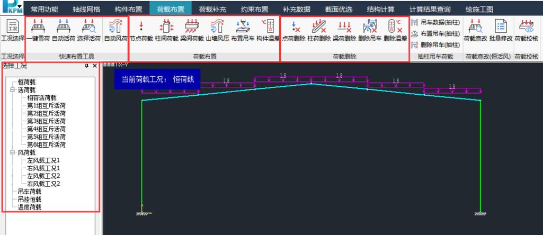Select the 柱间荷载 column load tool
The image size is (543, 235).
click(166, 31)
